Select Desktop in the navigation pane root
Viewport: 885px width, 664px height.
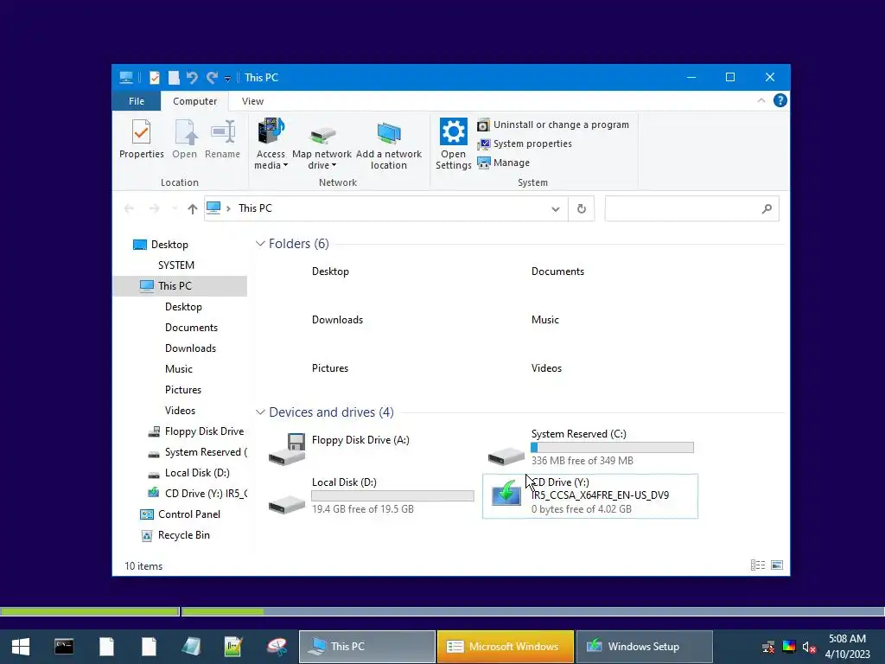(169, 245)
